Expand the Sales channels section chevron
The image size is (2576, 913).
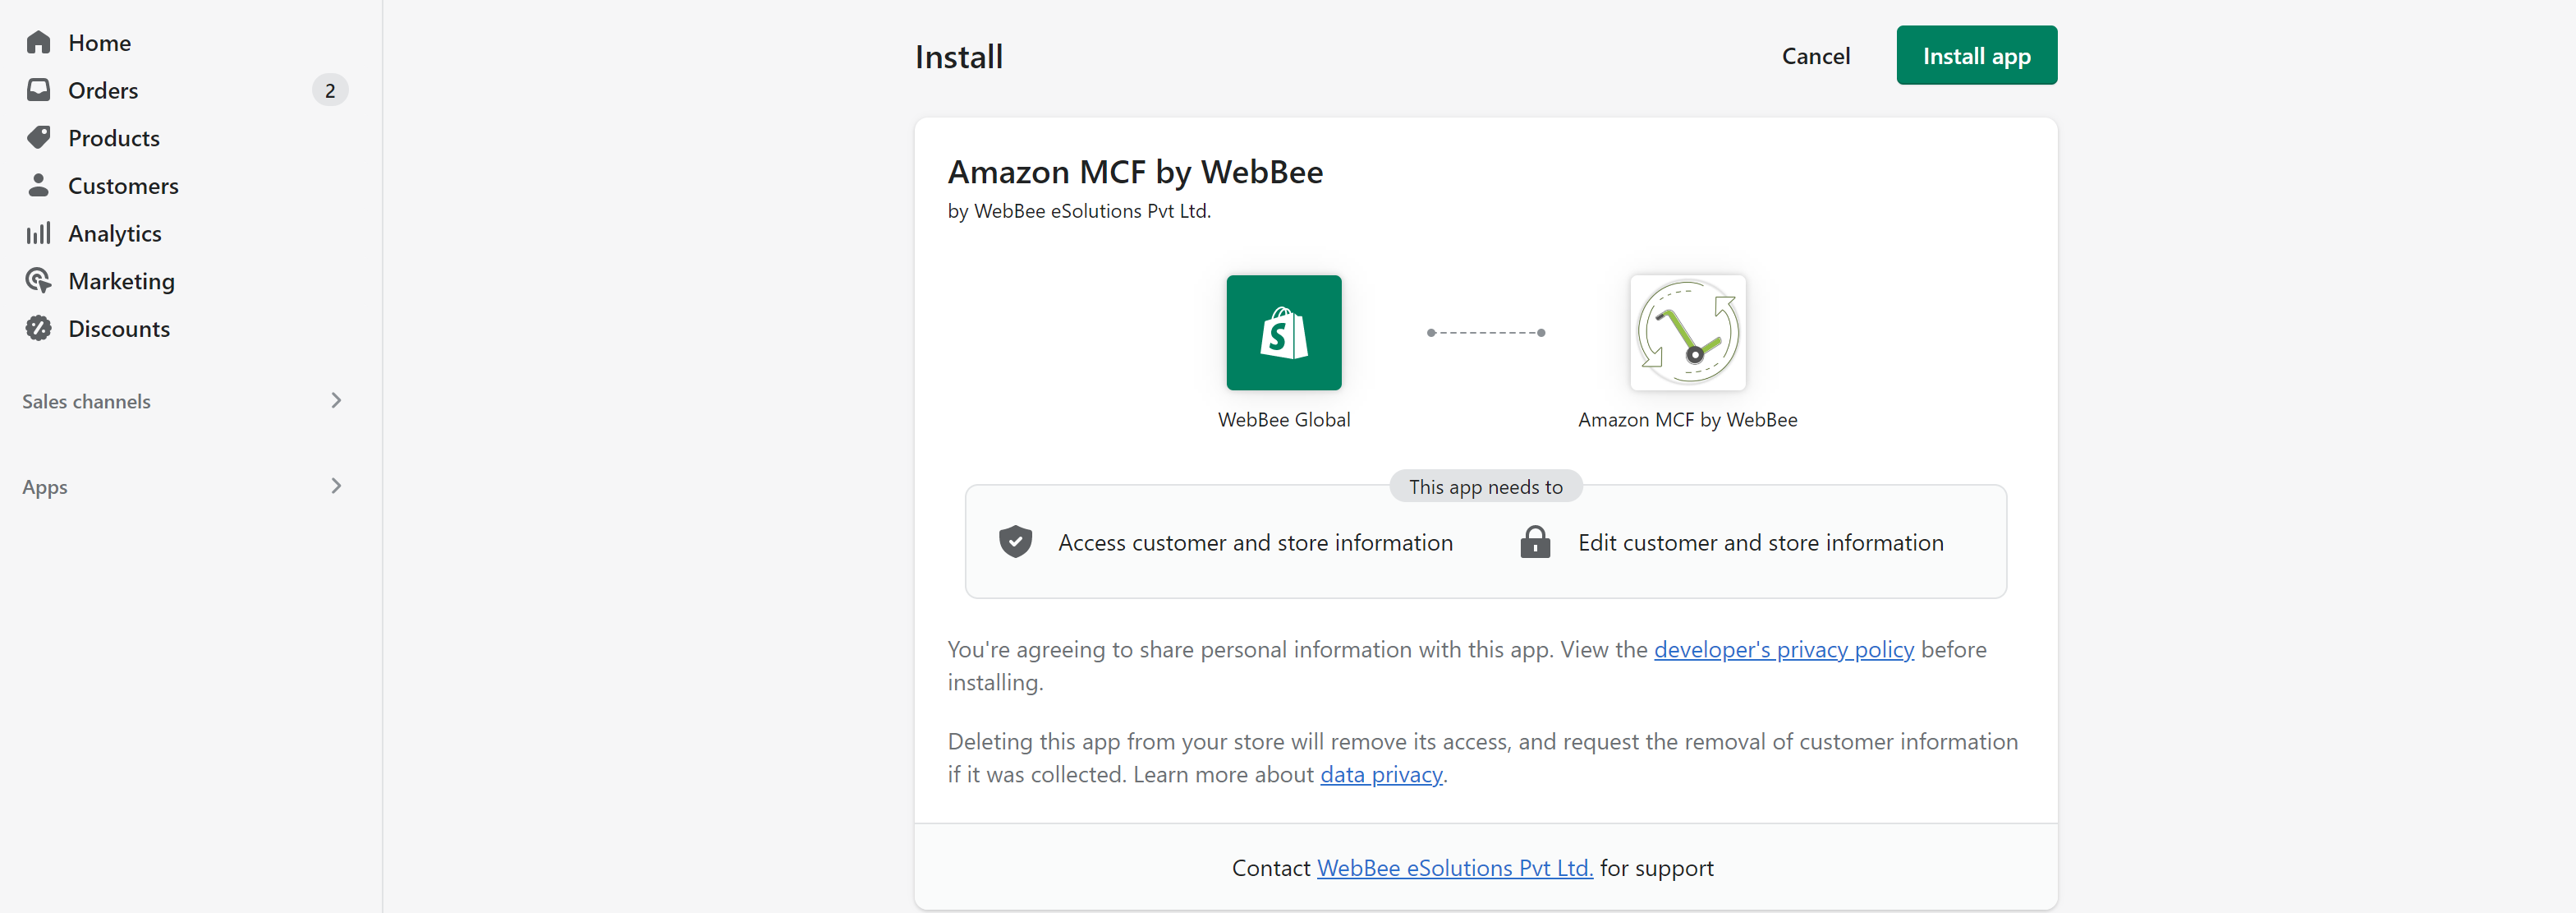(336, 400)
